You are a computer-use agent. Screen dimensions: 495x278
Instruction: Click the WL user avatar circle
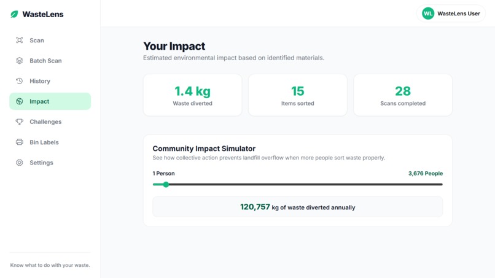(x=428, y=14)
